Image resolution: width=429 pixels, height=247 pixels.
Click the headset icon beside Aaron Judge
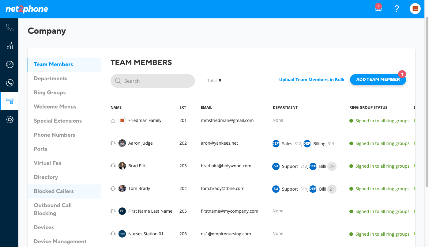point(113,143)
